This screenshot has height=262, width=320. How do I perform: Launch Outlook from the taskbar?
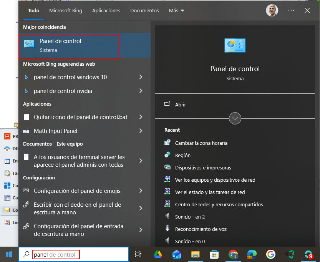[x=177, y=254]
